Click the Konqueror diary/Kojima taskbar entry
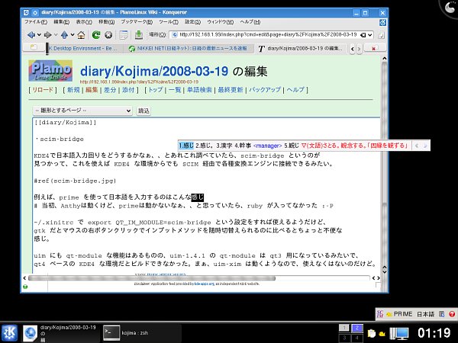Viewport: 458px width, 343px height. pos(60,333)
